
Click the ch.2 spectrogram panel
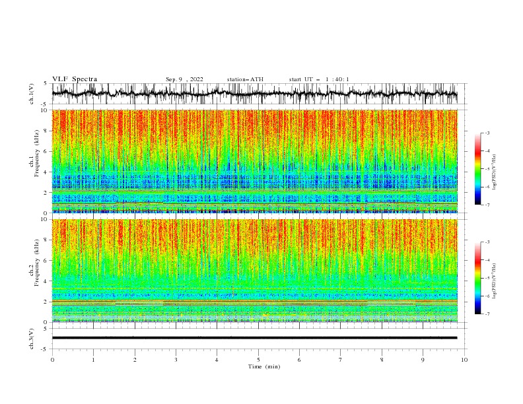point(254,271)
